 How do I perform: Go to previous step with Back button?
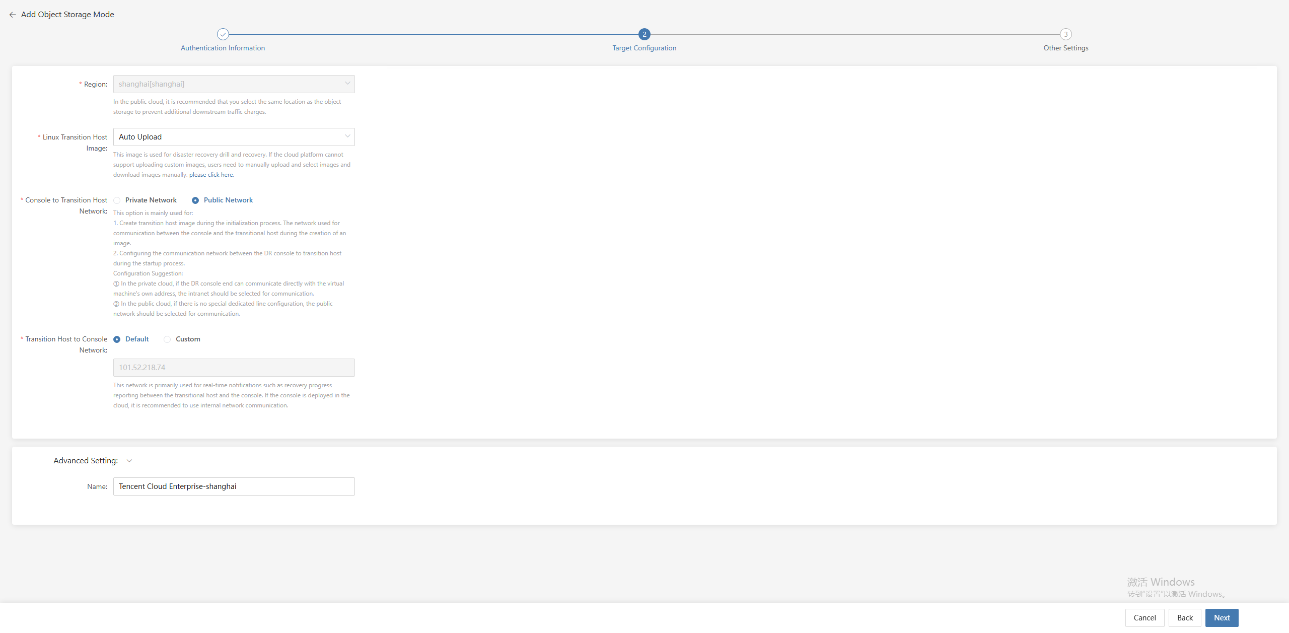pos(1185,618)
